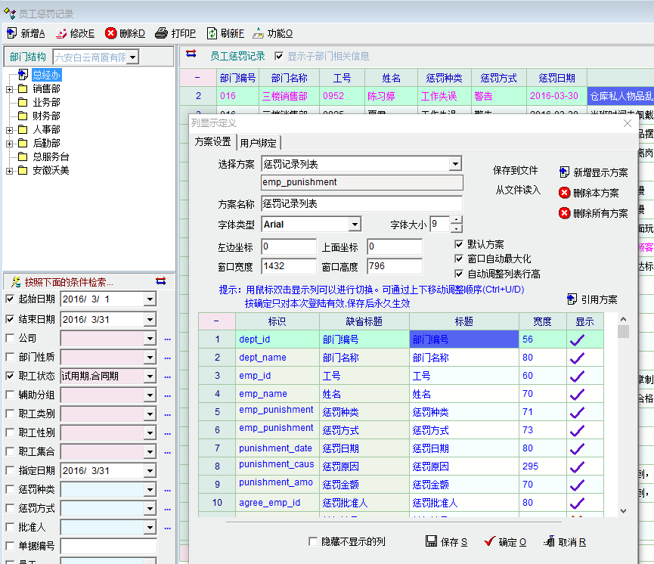Image resolution: width=654 pixels, height=564 pixels.
Task: Click the 修改 (Edit) toolbar icon
Action: (60, 33)
